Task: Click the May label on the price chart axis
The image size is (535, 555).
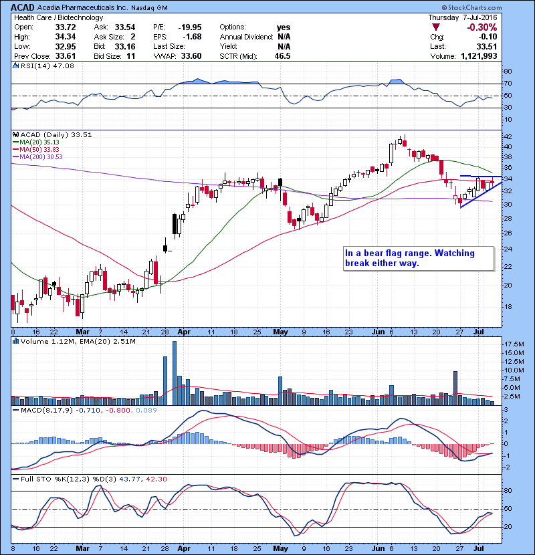Action: coord(280,332)
